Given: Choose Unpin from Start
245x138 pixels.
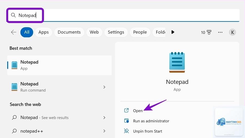Looking at the screenshot, I should click(x=147, y=131).
